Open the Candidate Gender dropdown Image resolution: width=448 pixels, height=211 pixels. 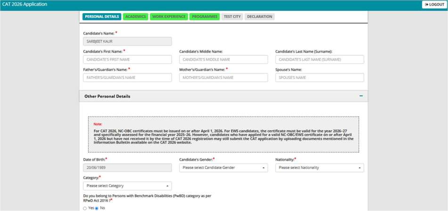tap(223, 168)
